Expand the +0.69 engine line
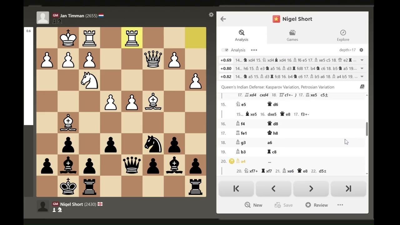This screenshot has width=400, height=225. tap(362, 60)
